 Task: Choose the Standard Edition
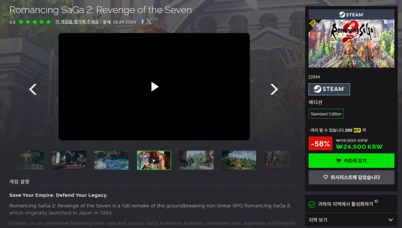tap(326, 114)
